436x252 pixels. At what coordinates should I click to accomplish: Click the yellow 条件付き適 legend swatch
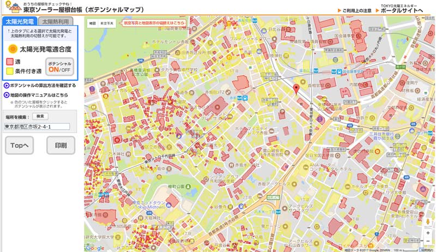10,71
